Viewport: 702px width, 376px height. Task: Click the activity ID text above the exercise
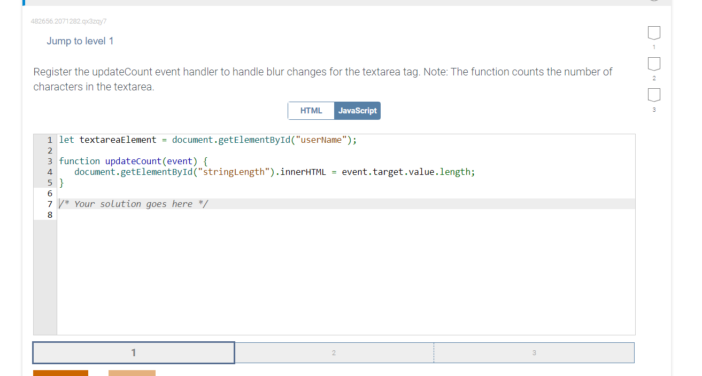68,21
